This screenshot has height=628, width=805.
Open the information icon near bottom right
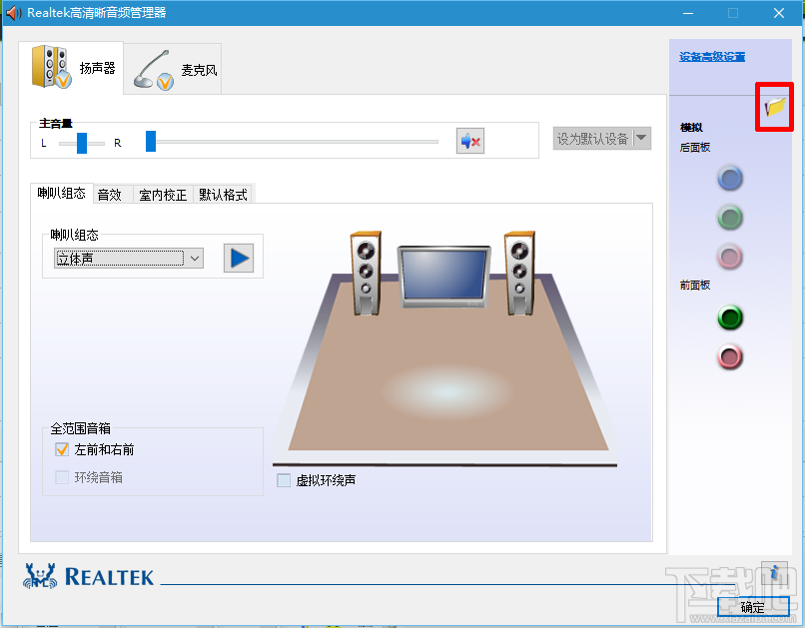pos(776,571)
